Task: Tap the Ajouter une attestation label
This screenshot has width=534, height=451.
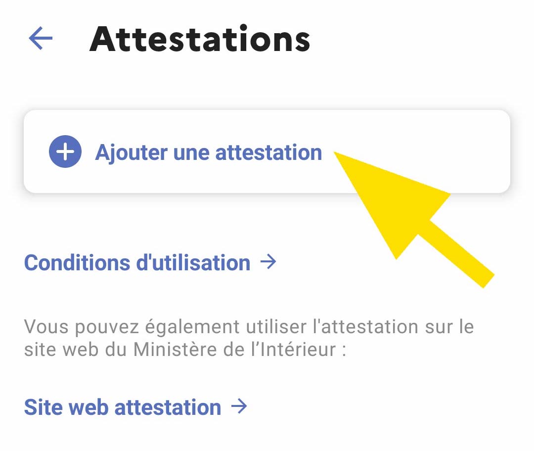Action: click(x=209, y=152)
